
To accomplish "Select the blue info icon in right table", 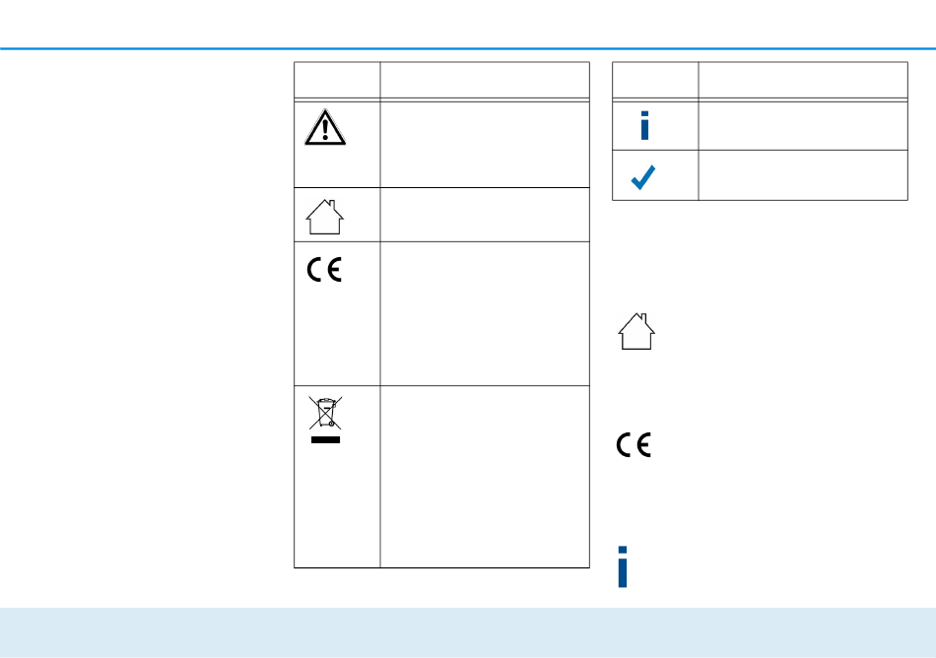I will (x=644, y=125).
